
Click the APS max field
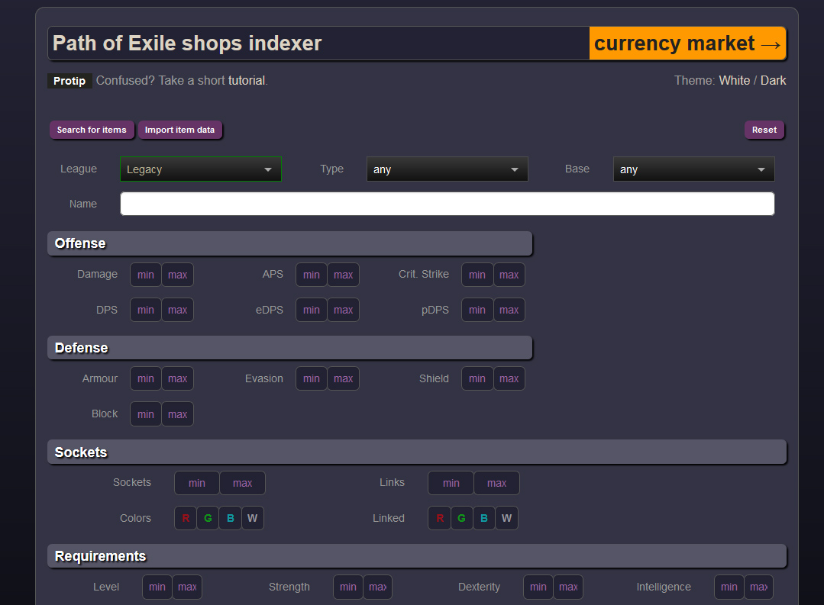point(343,275)
